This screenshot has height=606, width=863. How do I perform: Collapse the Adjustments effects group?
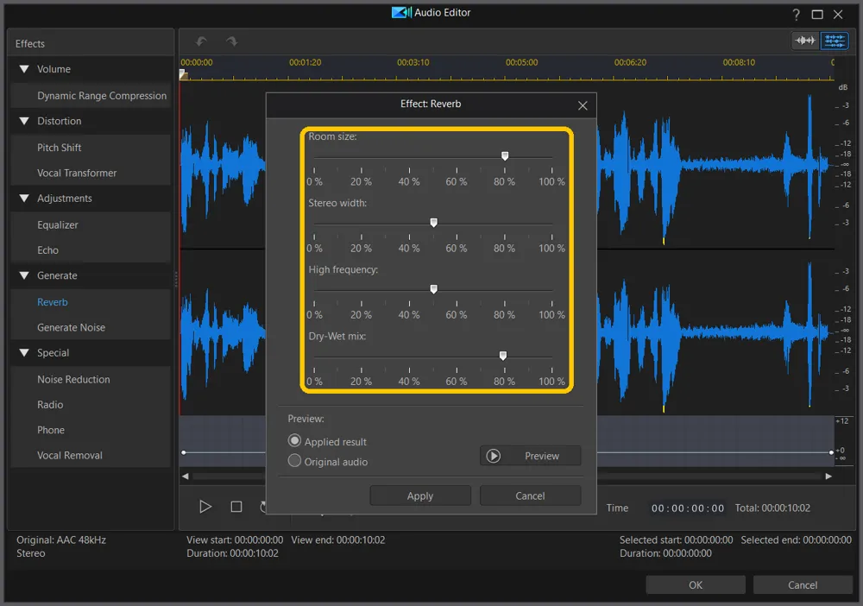click(24, 199)
